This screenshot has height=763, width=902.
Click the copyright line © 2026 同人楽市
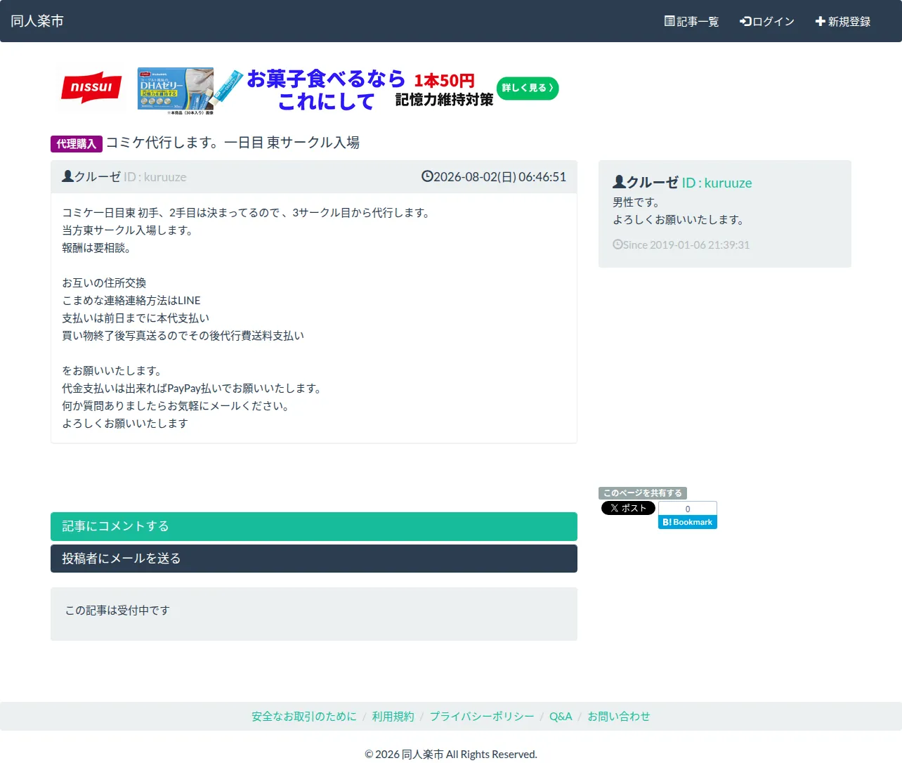pos(451,755)
